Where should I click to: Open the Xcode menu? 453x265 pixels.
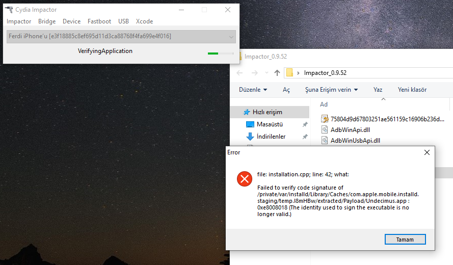coord(144,21)
